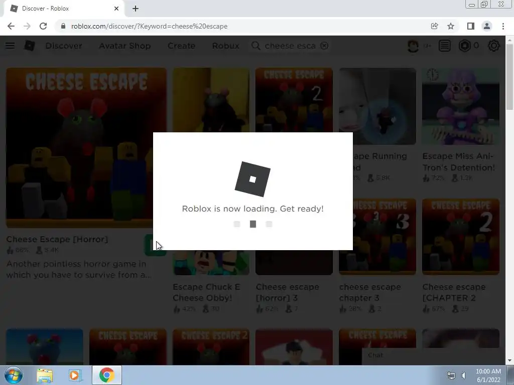
Task: Open the Create section
Action: tap(181, 46)
